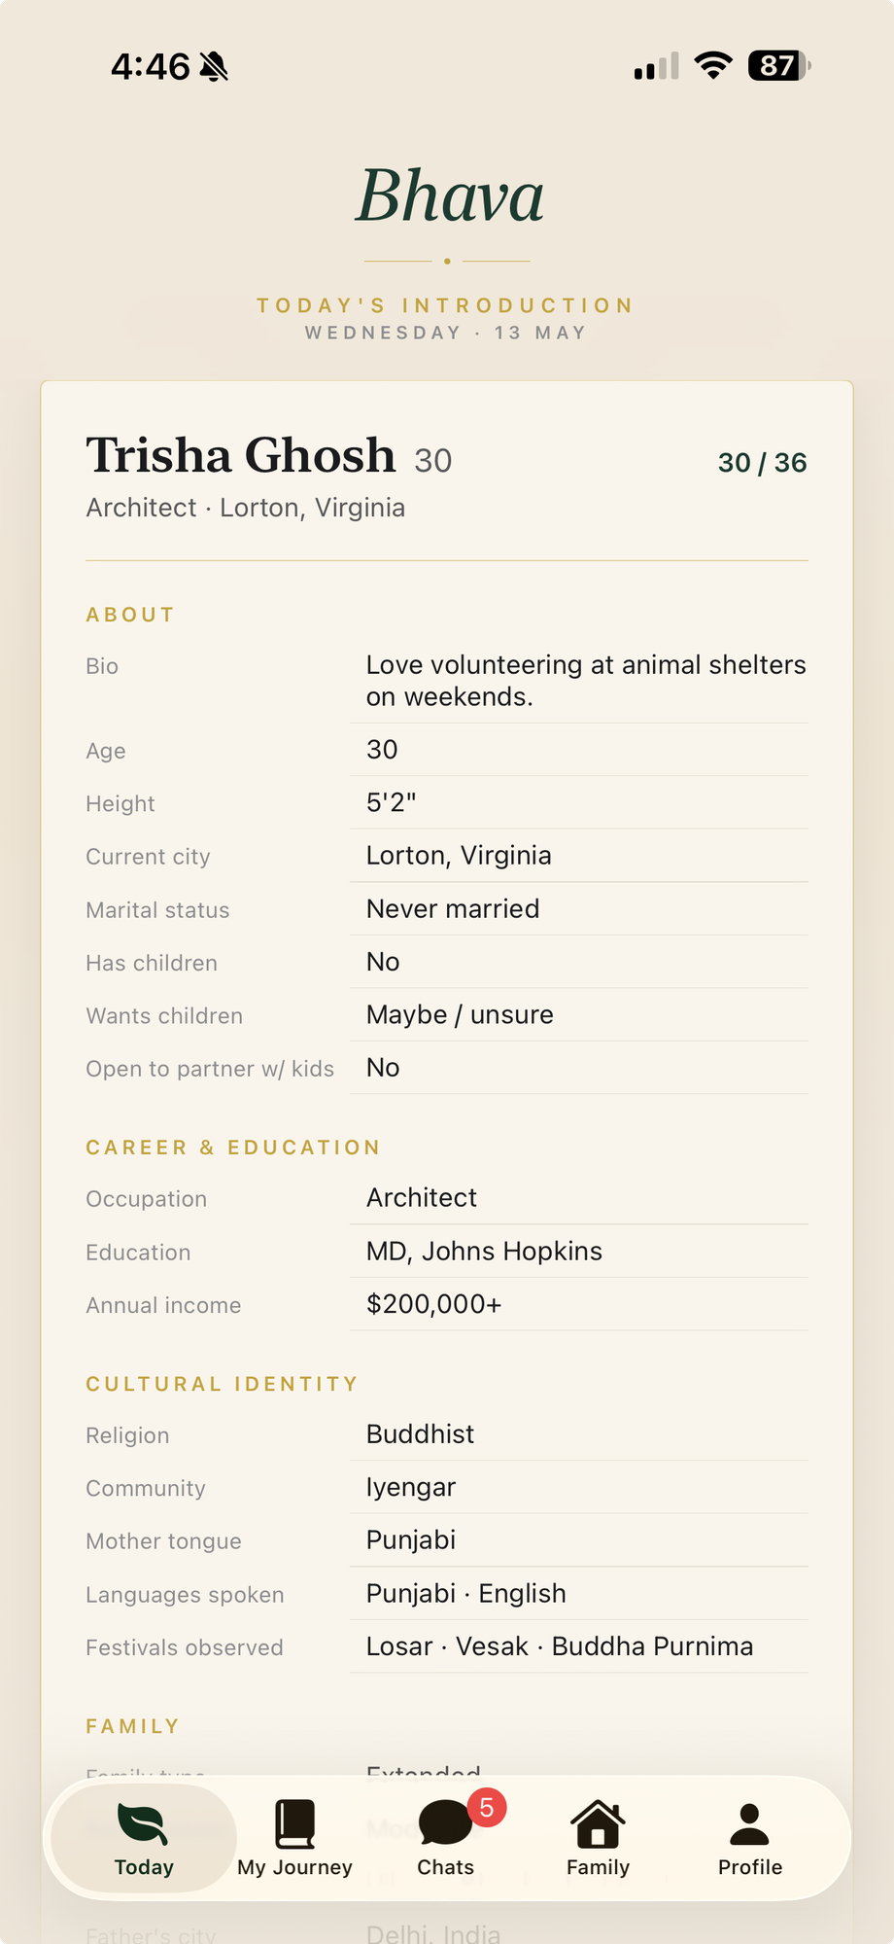
Task: Select the Family tab label
Action: coord(598,1867)
